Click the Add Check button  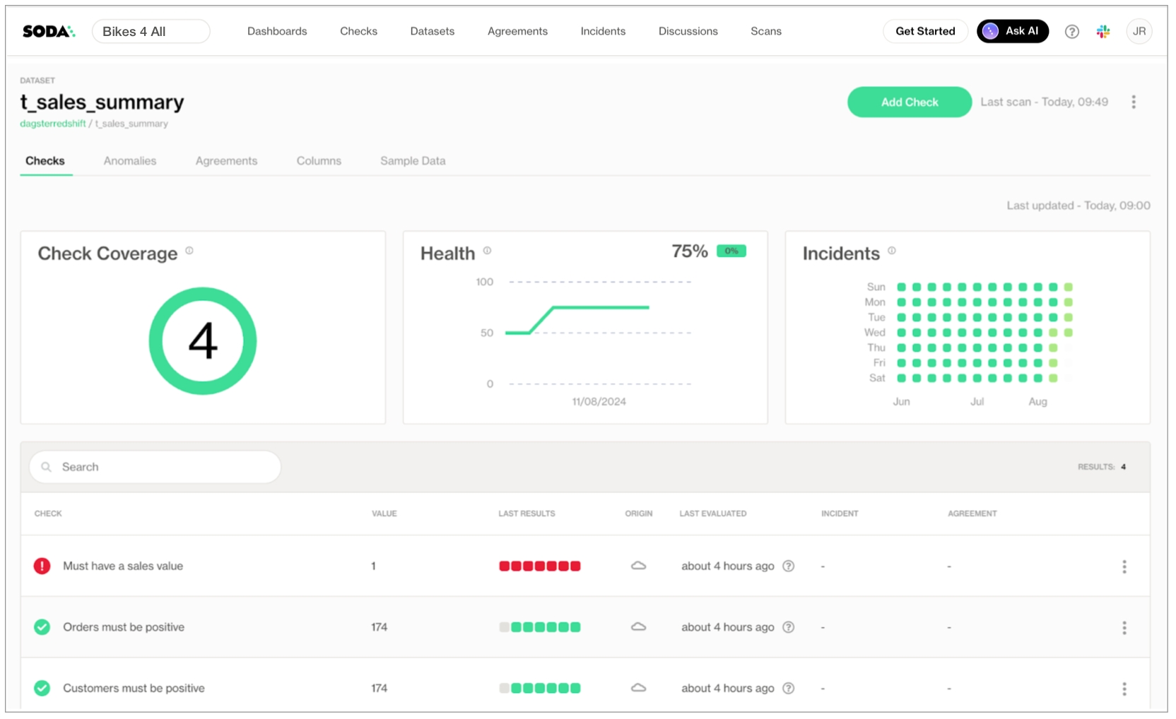pyautogui.click(x=909, y=102)
